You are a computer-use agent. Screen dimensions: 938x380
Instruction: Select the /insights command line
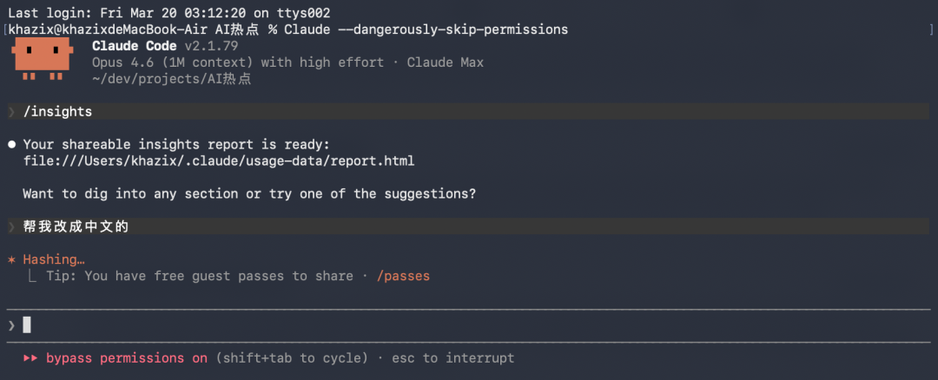(57, 112)
